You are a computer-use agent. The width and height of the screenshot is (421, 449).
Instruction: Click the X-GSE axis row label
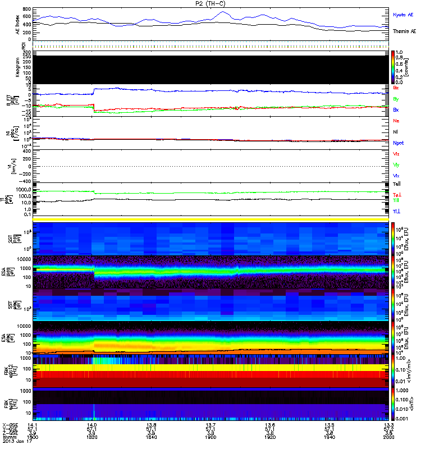11,425
